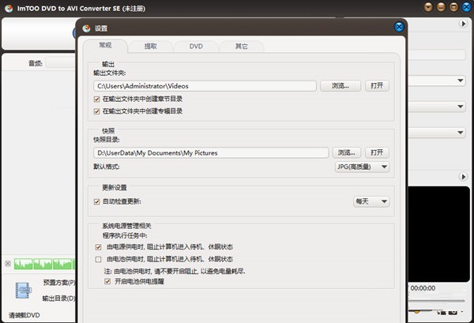Open the DVD settings tab

[196, 47]
